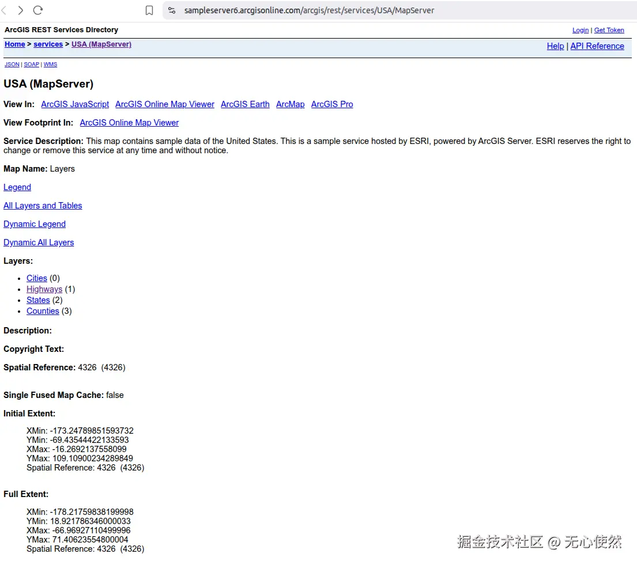Image resolution: width=637 pixels, height=565 pixels.
Task: Click Spatial Reference: 4326 (4326) below Copyright Text
Action: tap(64, 367)
